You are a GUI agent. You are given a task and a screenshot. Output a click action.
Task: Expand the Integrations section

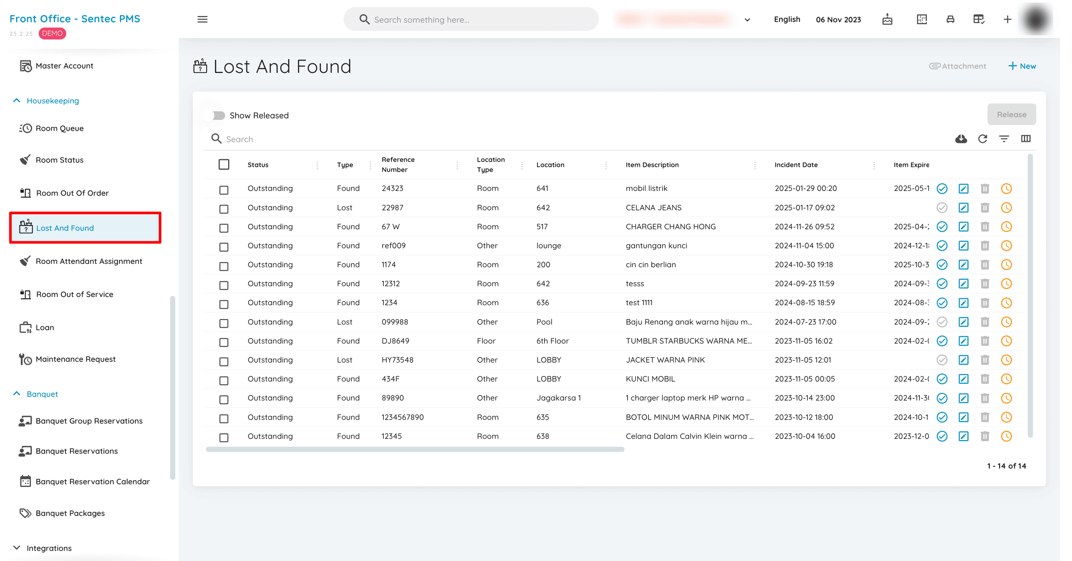tap(42, 548)
